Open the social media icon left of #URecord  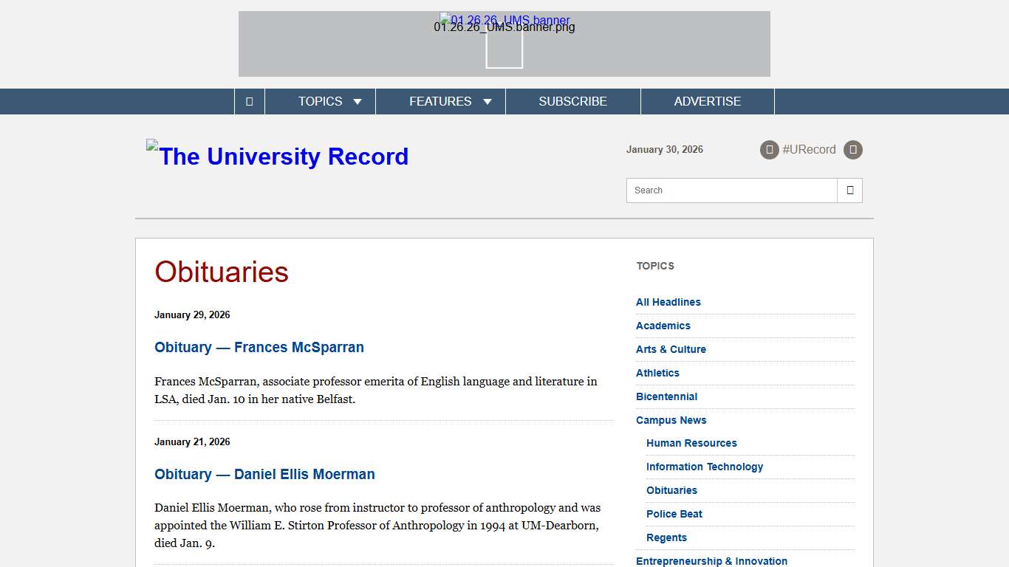click(769, 149)
